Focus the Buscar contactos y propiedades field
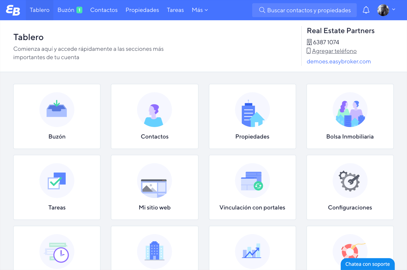Viewport: 407px width, 270px height. pyautogui.click(x=304, y=10)
